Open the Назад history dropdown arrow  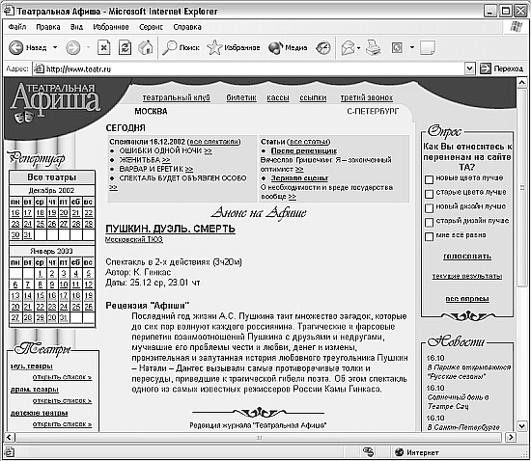pos(55,47)
